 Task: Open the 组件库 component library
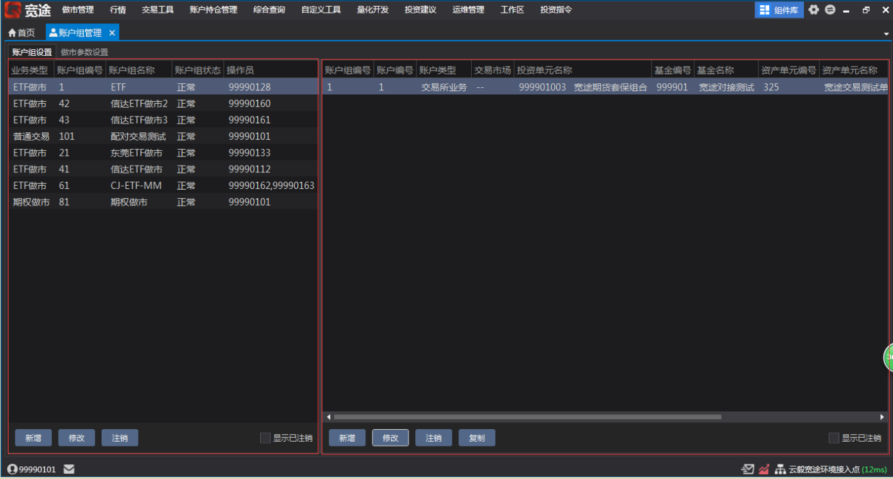pos(779,10)
